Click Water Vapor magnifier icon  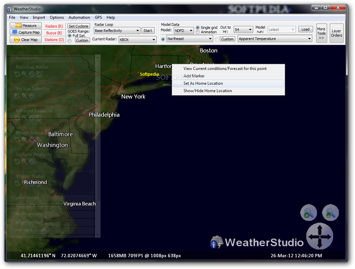click(x=25, y=140)
